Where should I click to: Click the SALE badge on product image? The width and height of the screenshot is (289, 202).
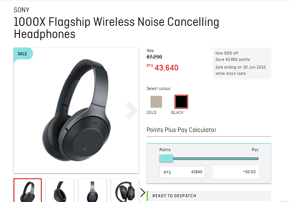click(x=23, y=54)
